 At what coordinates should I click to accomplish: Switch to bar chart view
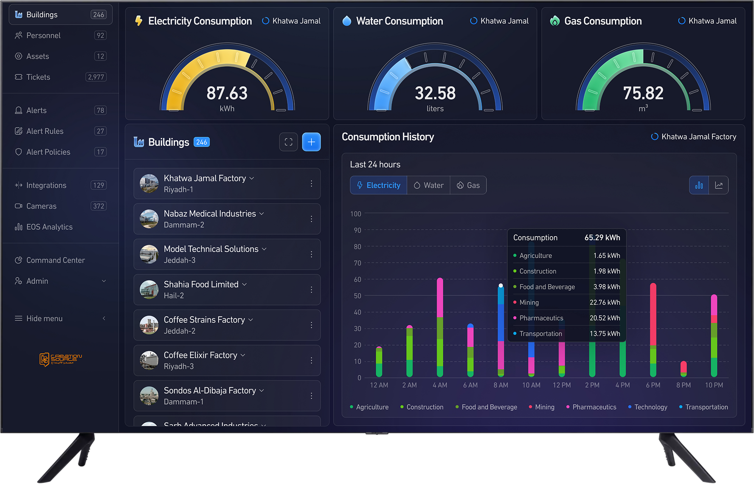click(x=699, y=185)
